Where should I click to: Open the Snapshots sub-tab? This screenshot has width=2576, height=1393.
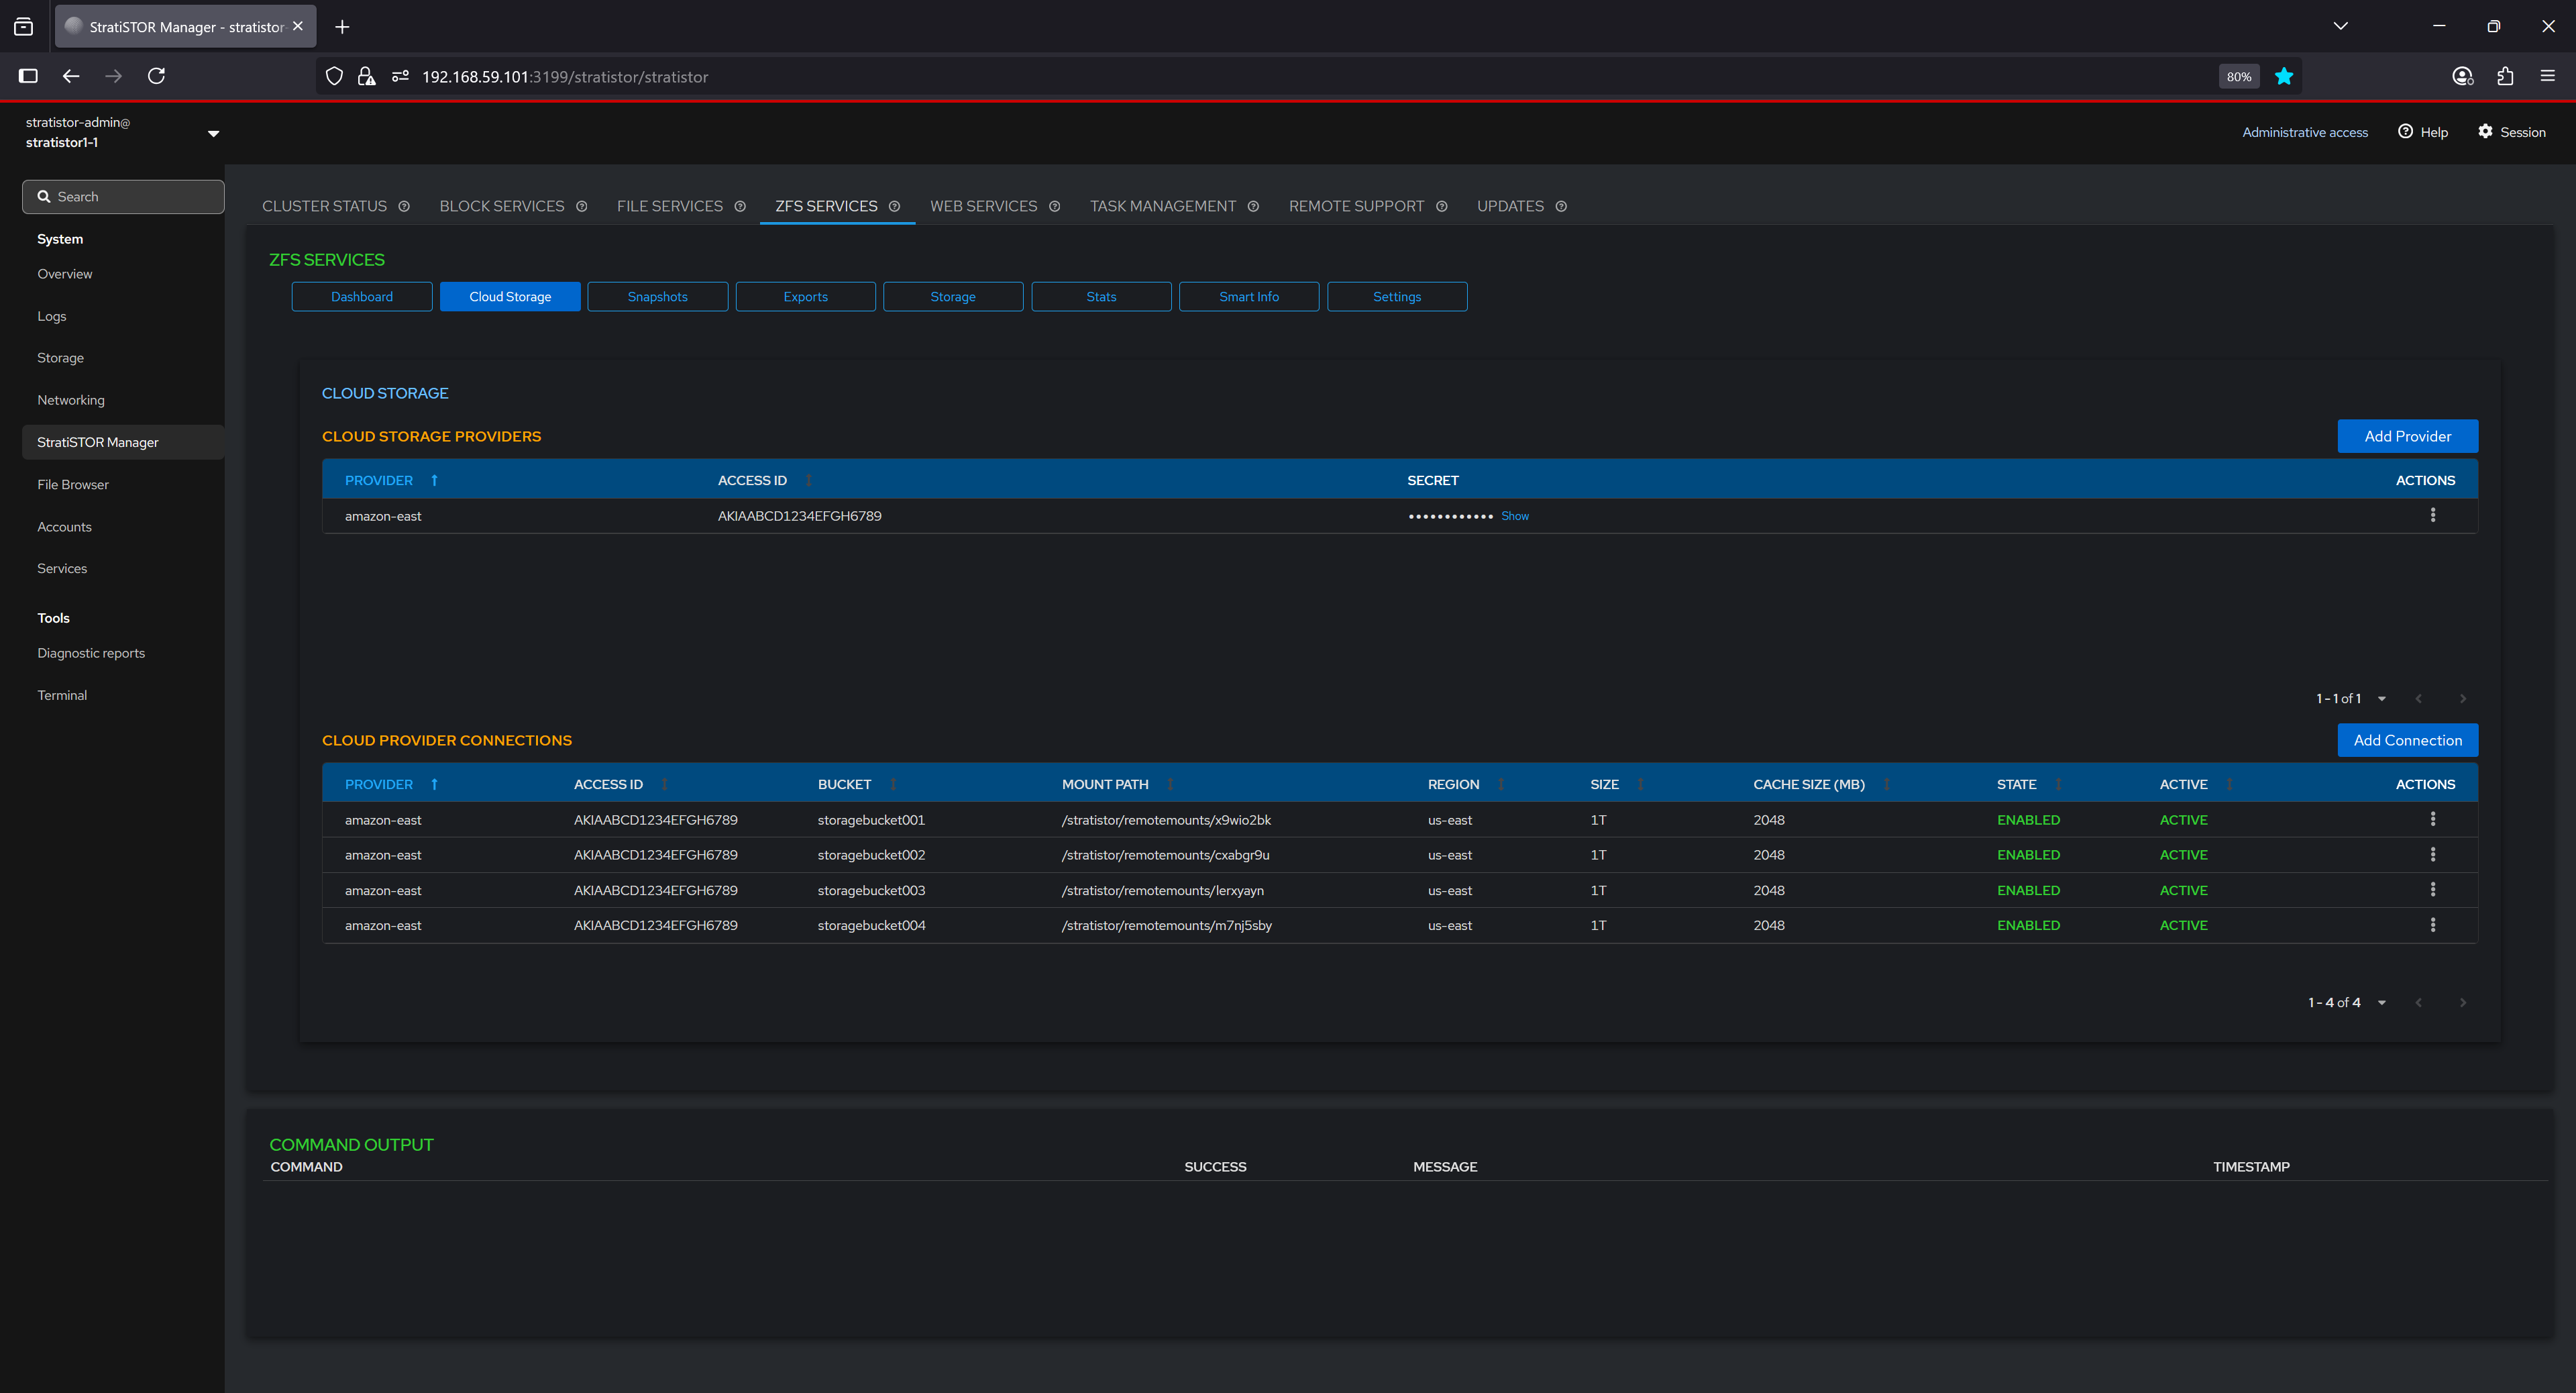(657, 296)
